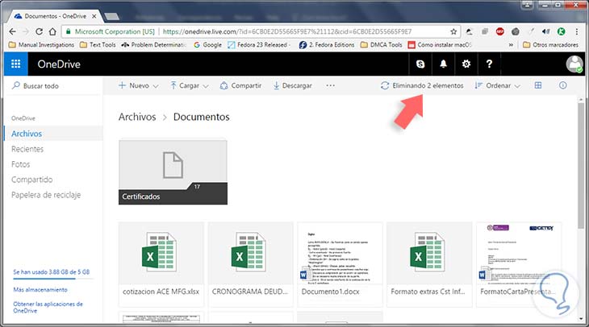Open Formato extras Cst Inf... file

tap(429, 264)
